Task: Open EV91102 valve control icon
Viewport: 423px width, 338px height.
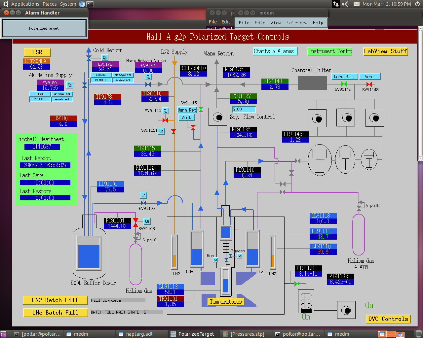Action: (143, 195)
